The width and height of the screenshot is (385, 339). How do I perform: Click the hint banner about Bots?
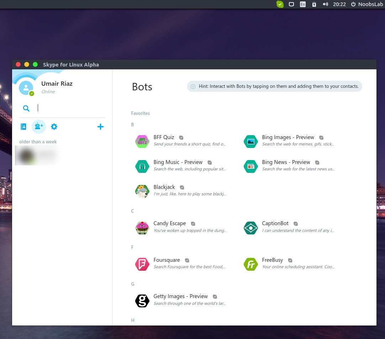[274, 86]
